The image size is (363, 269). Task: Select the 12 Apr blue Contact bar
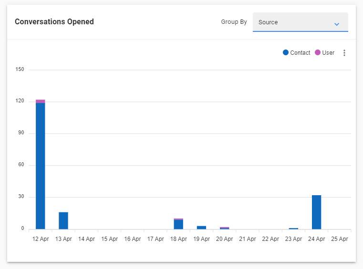click(x=40, y=166)
